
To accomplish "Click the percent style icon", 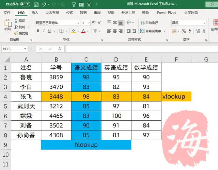I will click(x=184, y=31).
